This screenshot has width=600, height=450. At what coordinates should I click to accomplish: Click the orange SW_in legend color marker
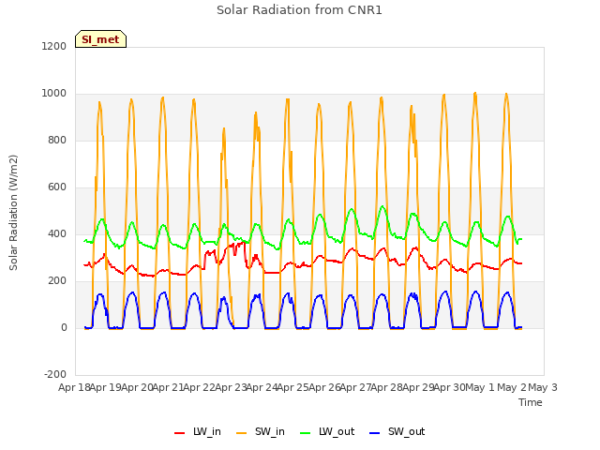click(242, 433)
